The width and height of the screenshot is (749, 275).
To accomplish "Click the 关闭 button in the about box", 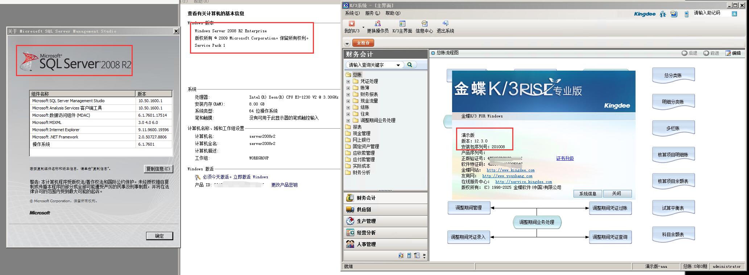I will [x=617, y=194].
